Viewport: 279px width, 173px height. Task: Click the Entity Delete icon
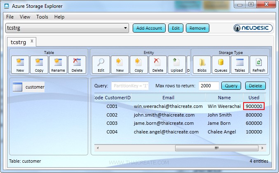coord(158,65)
